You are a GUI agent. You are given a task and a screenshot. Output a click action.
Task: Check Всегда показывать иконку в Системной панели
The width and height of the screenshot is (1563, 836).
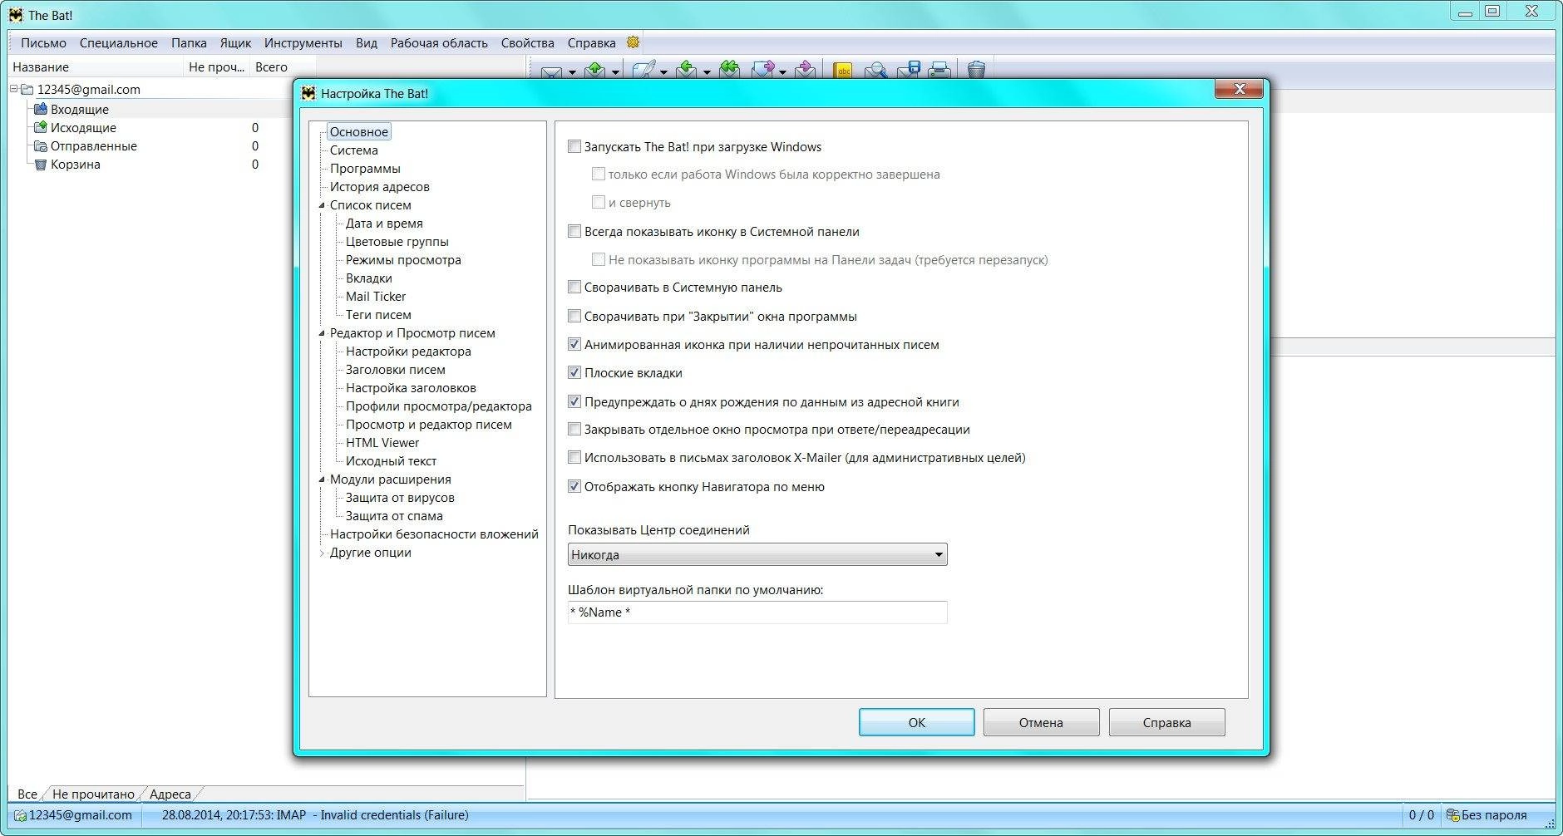click(574, 231)
